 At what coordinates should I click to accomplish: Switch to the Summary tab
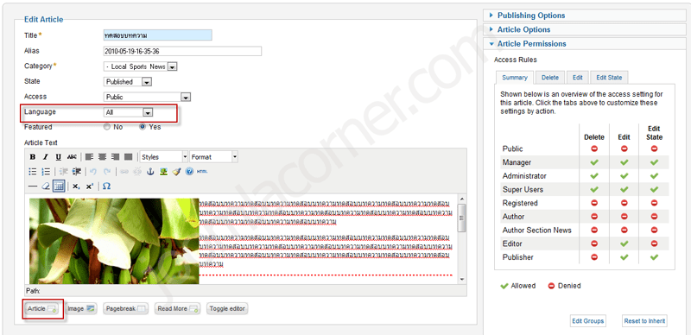(515, 78)
